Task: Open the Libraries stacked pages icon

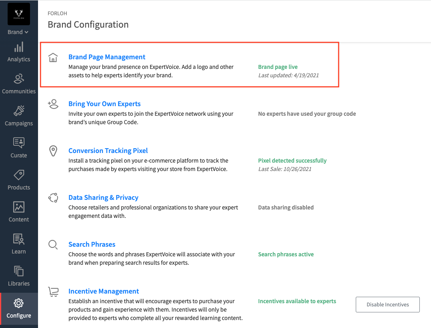Action: [x=19, y=271]
